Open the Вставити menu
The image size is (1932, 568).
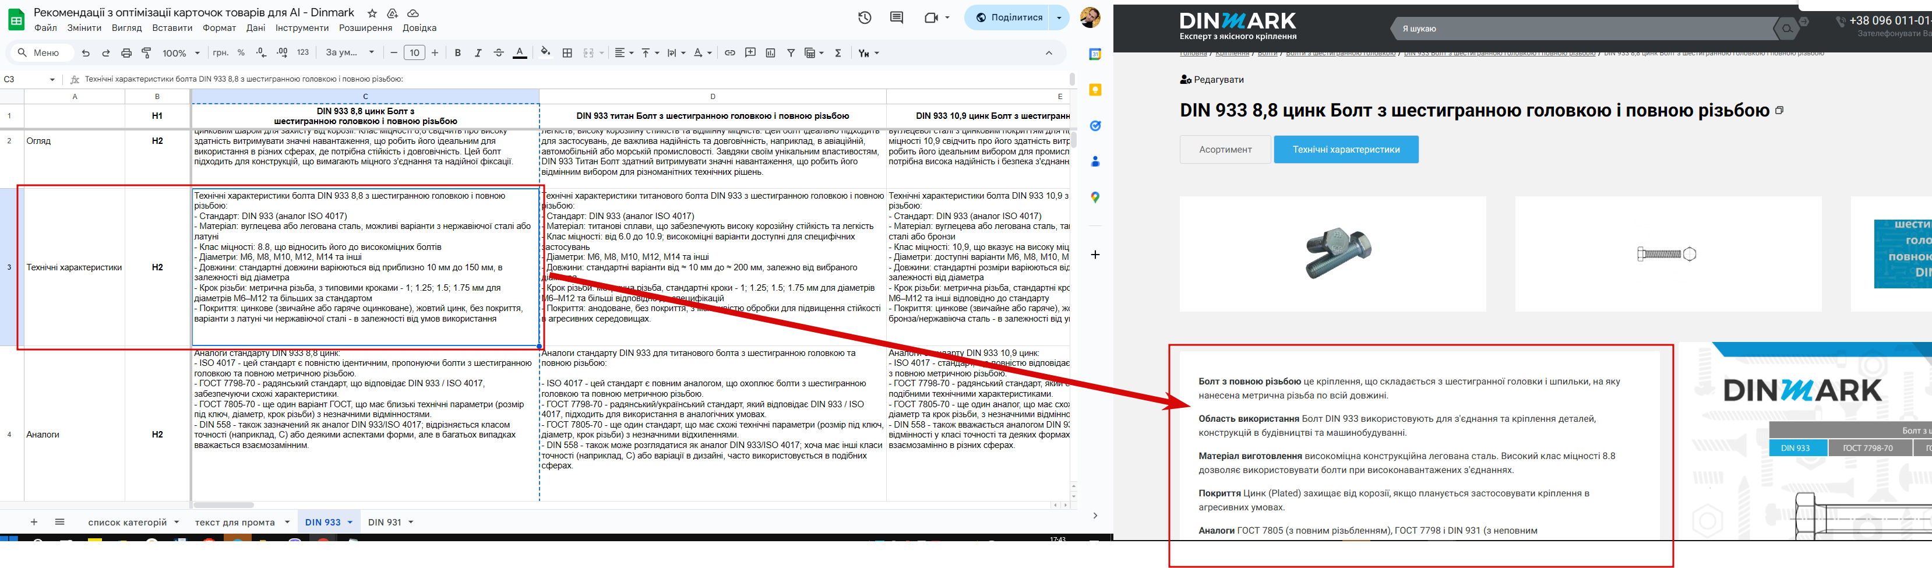coord(172,29)
